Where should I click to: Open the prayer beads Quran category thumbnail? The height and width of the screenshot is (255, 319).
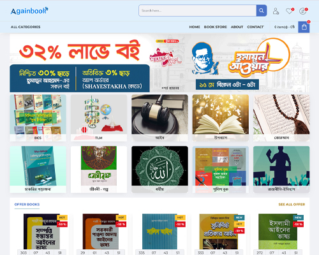281,118
